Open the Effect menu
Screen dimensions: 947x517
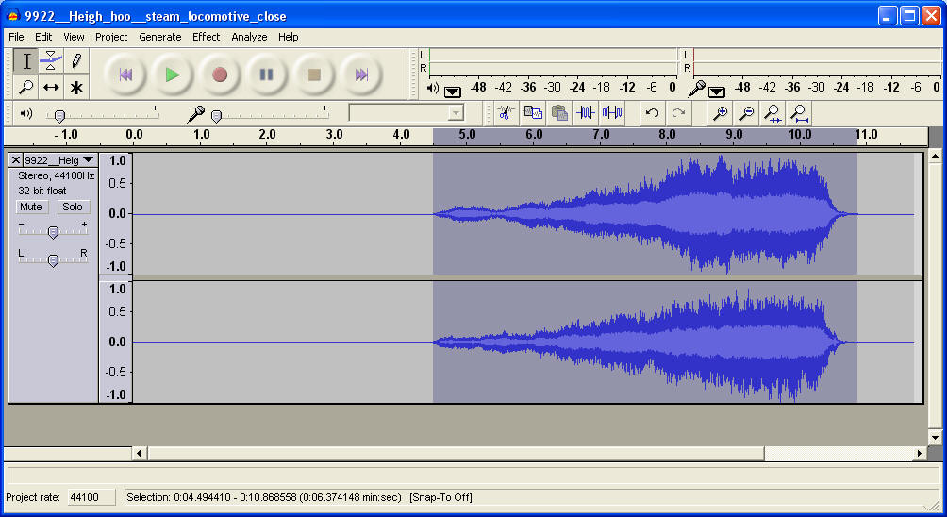(x=206, y=37)
